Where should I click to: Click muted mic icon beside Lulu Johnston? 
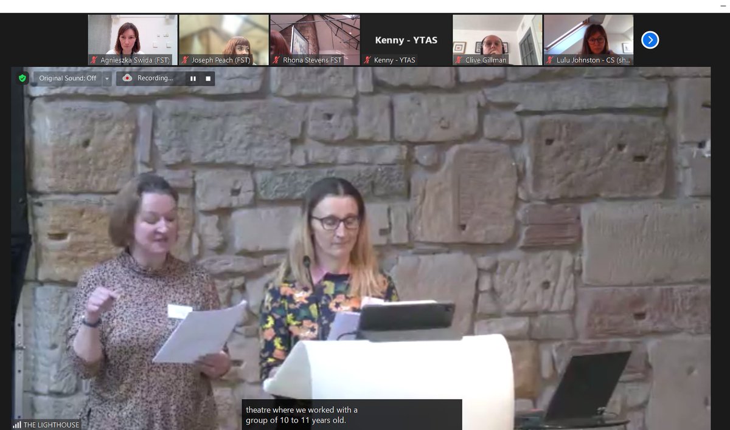pyautogui.click(x=550, y=60)
